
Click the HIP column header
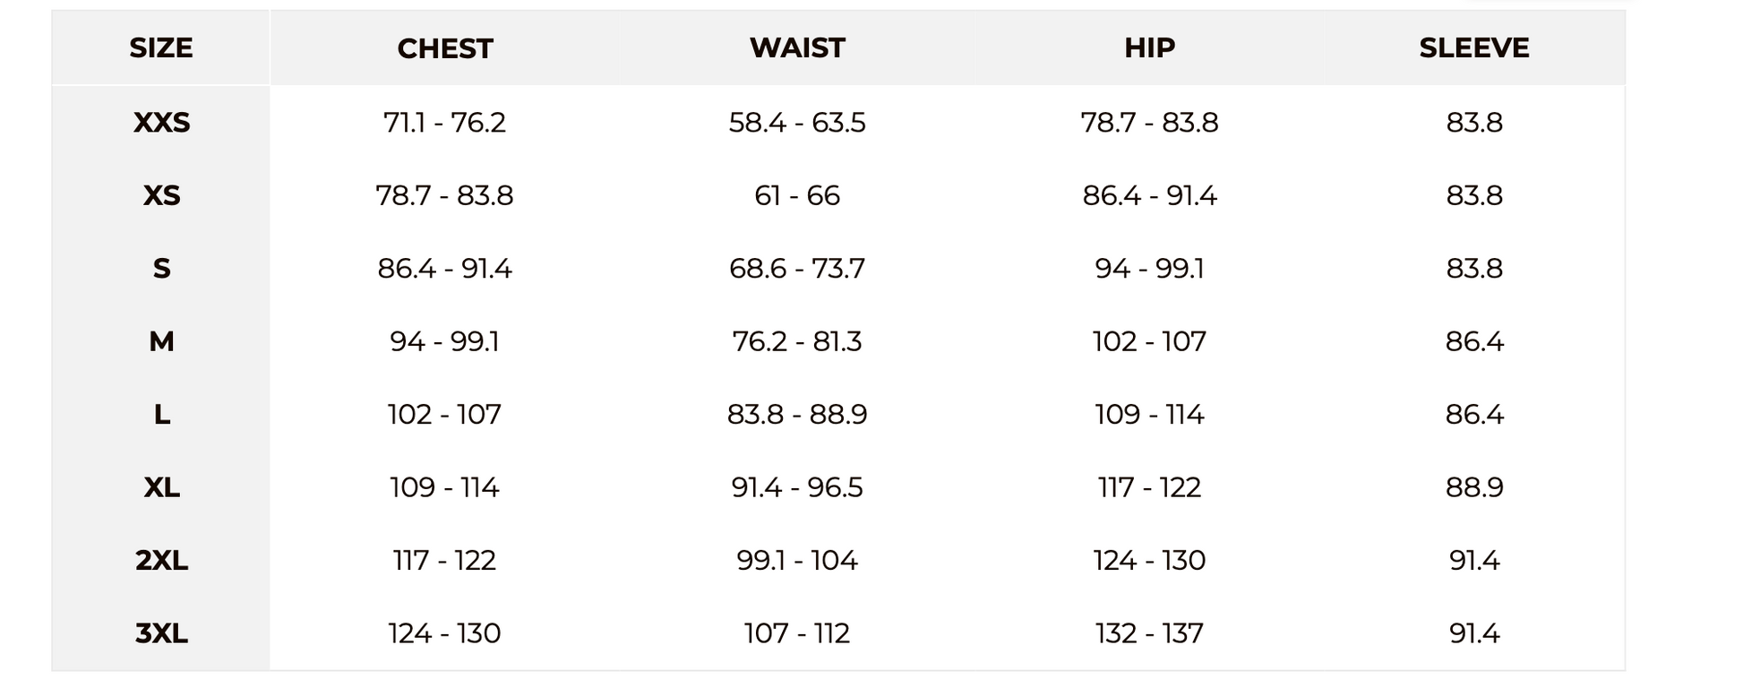click(1149, 48)
